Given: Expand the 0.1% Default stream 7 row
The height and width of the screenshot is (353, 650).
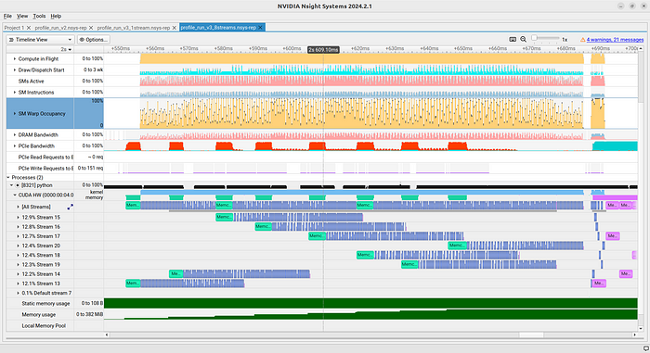Looking at the screenshot, I should pyautogui.click(x=19, y=293).
